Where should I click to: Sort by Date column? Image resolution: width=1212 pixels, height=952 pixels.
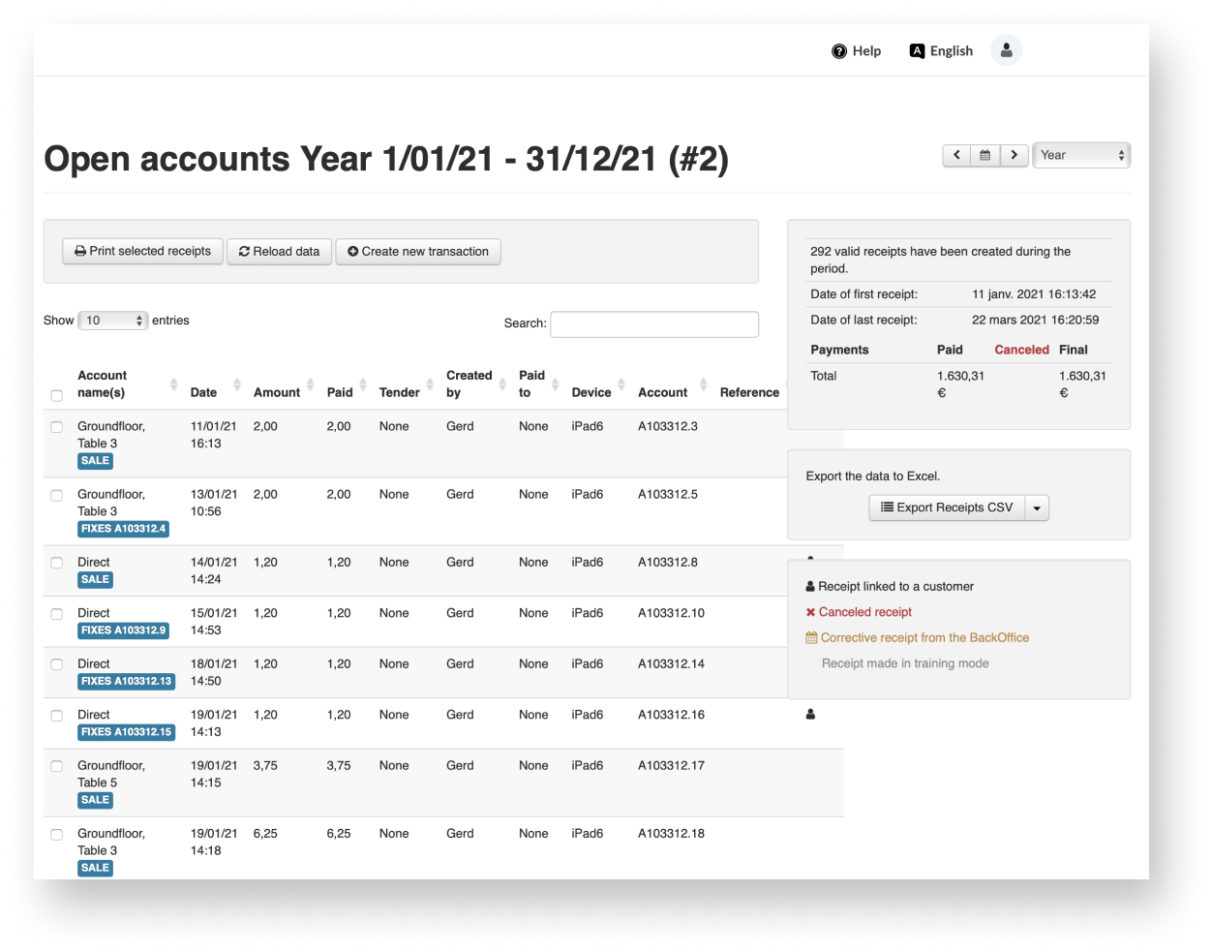pyautogui.click(x=215, y=392)
